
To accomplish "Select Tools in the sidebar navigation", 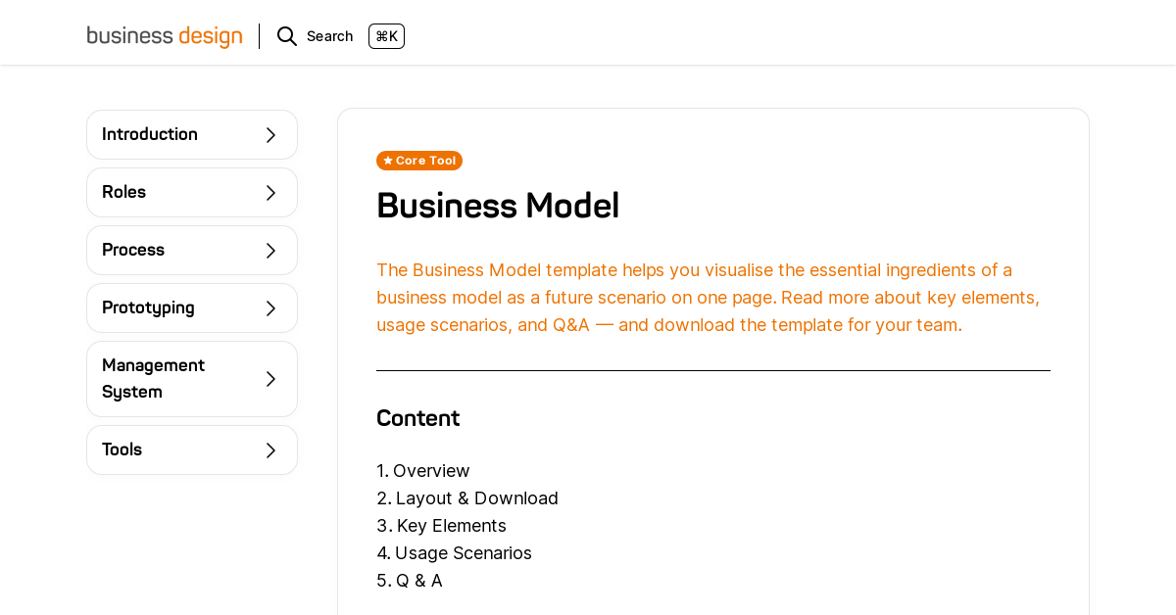I will pos(122,449).
